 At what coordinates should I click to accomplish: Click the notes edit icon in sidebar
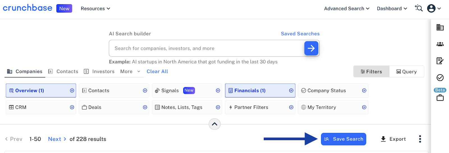pos(440,61)
